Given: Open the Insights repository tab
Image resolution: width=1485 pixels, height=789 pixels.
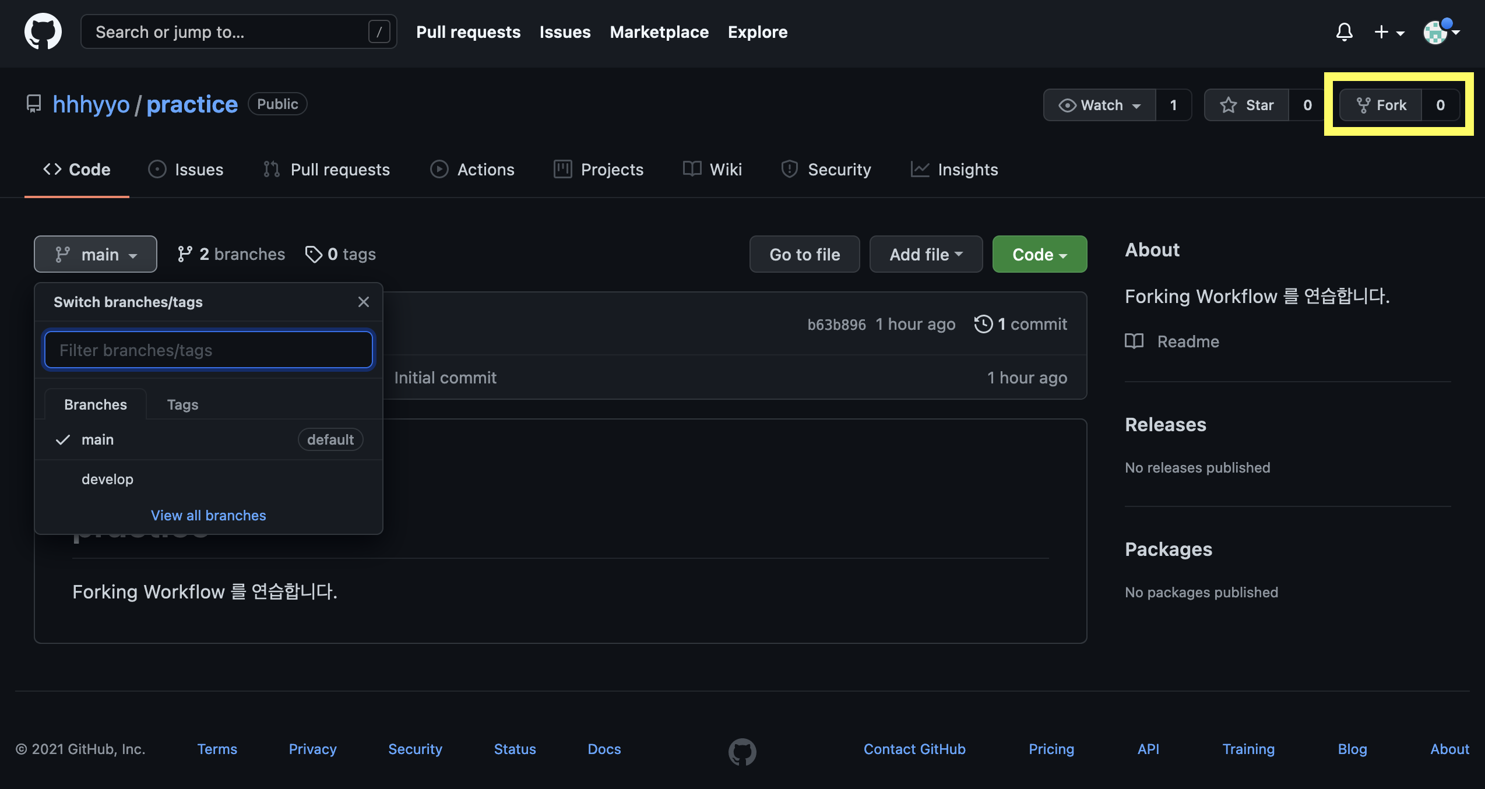Looking at the screenshot, I should 955,170.
